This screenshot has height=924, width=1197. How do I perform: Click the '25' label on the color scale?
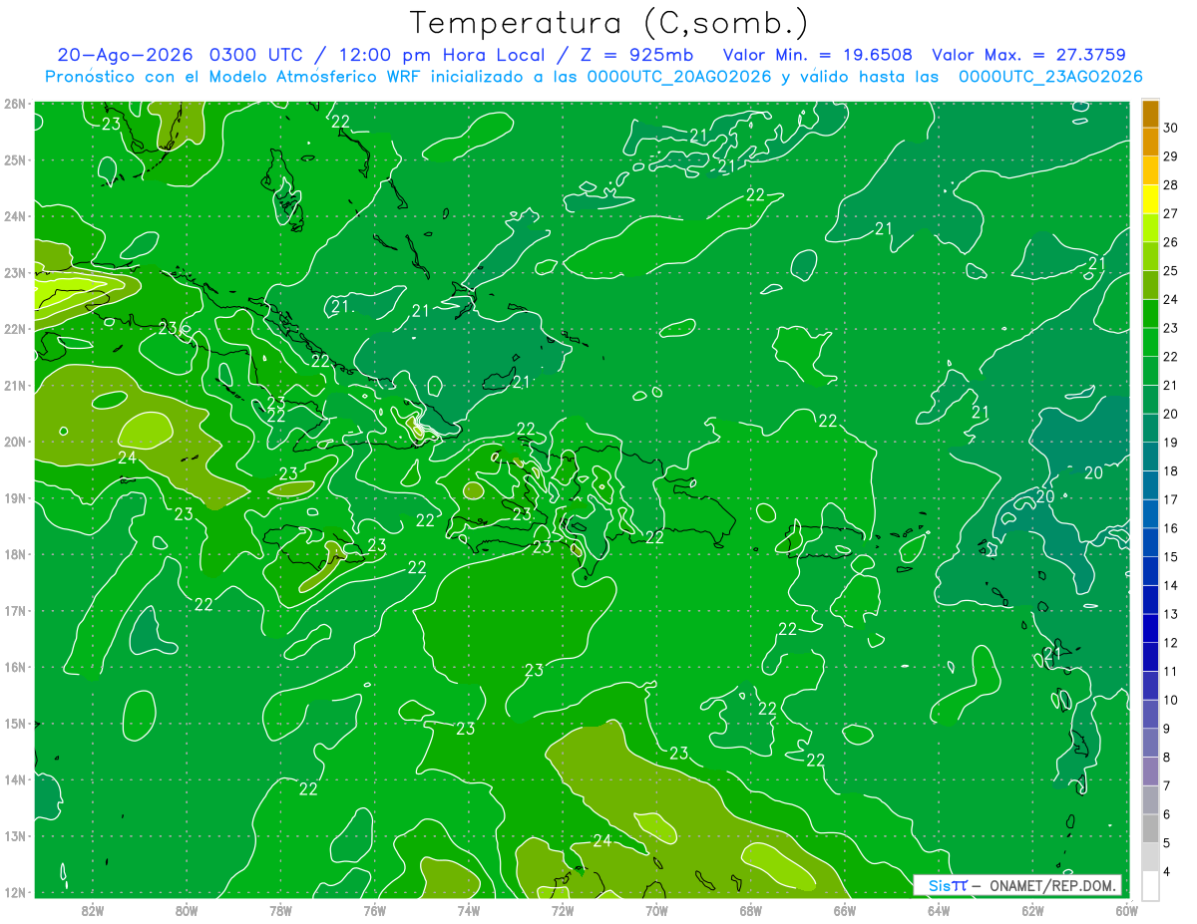(x=1170, y=271)
